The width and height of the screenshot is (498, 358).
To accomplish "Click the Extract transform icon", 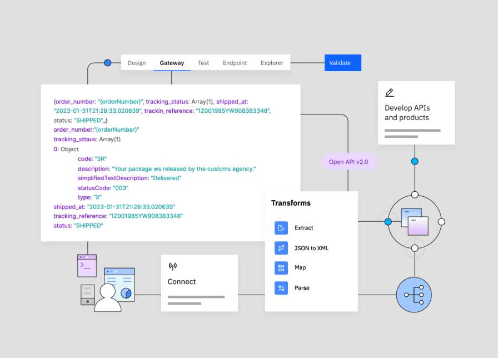I will tap(281, 228).
